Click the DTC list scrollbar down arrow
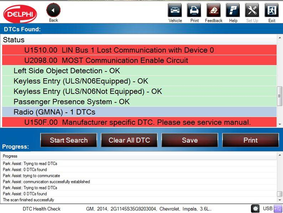Image resolution: width=283 pixels, height=213 pixels. pos(280,124)
